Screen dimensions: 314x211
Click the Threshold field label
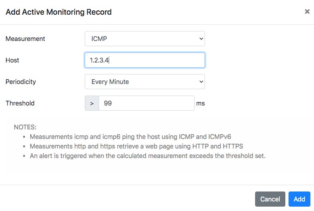[20, 103]
